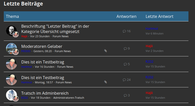Screen dimensions: 195x106
Task: Open the Testbeitrag thread posted Montag, 18:57
Action: [43, 78]
